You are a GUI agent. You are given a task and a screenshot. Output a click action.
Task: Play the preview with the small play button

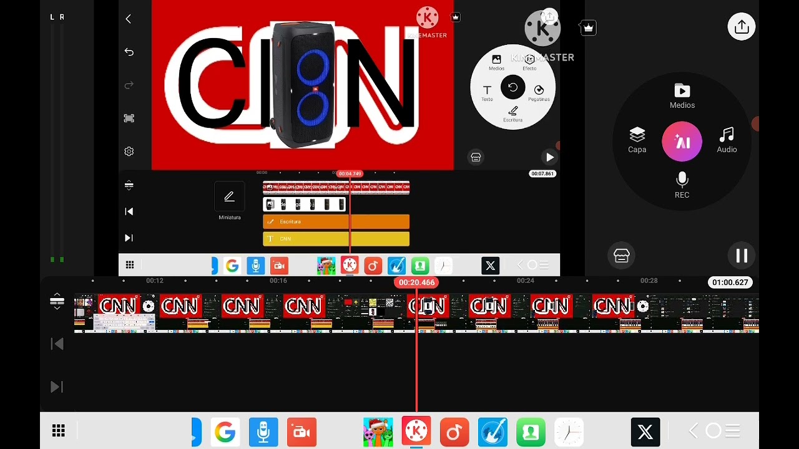(549, 157)
